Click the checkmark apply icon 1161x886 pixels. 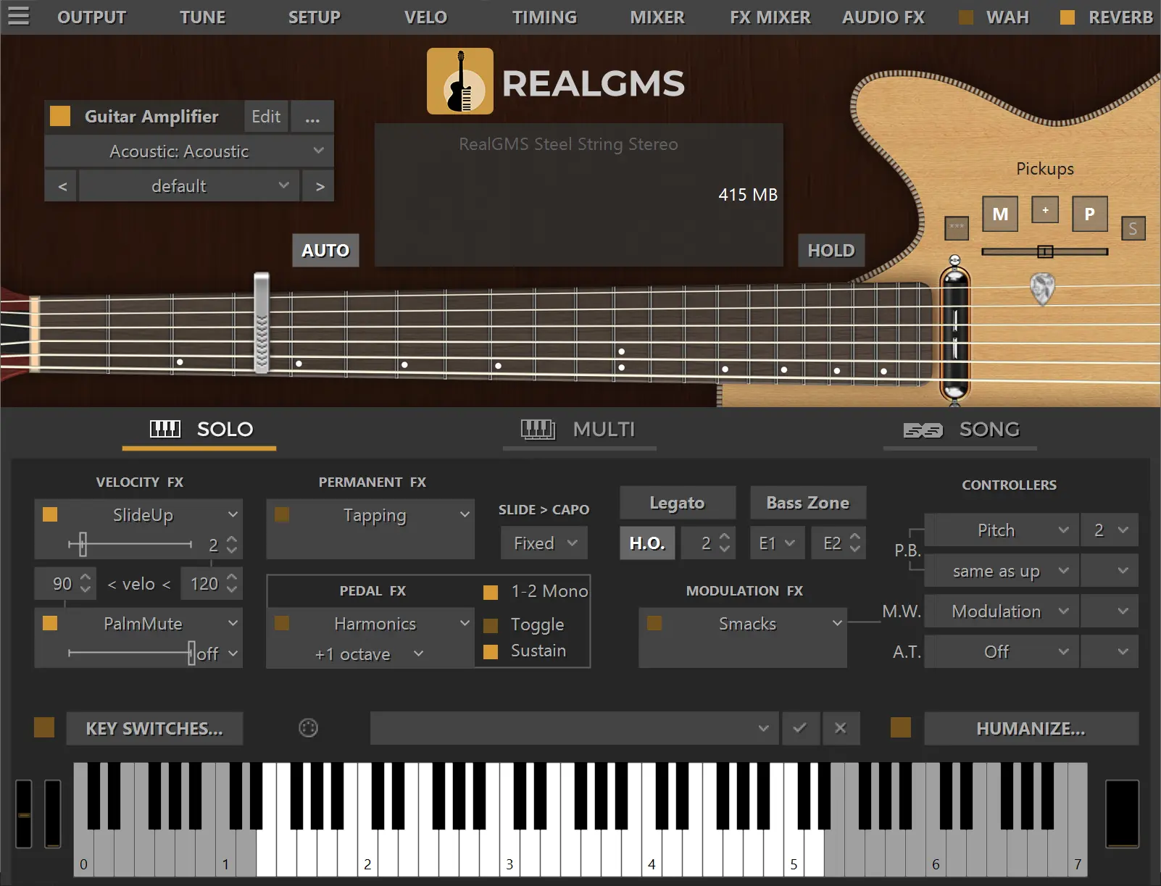(x=800, y=728)
